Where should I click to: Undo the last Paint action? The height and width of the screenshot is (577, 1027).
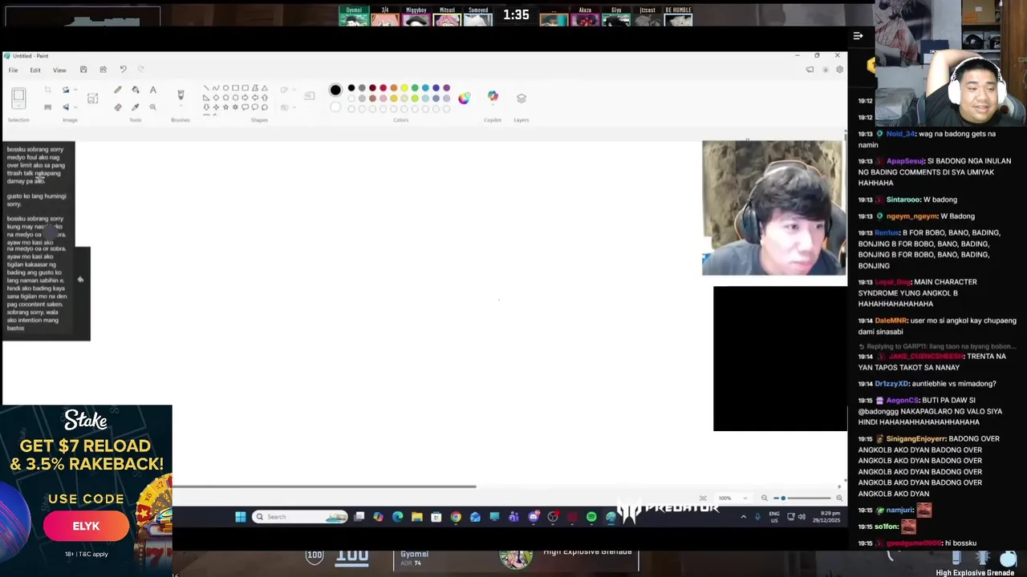pyautogui.click(x=123, y=70)
